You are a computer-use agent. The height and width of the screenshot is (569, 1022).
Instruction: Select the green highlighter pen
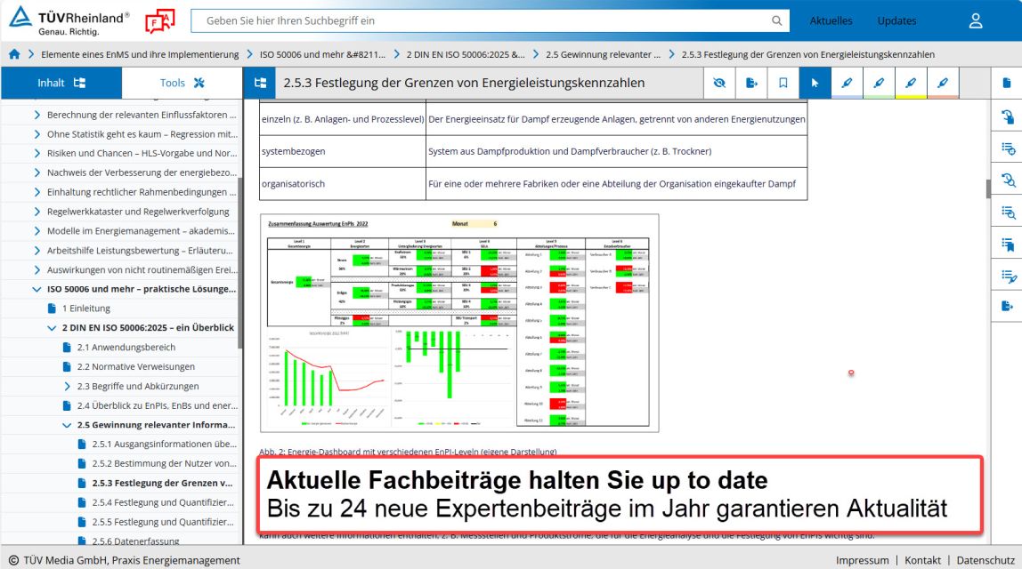coord(878,83)
